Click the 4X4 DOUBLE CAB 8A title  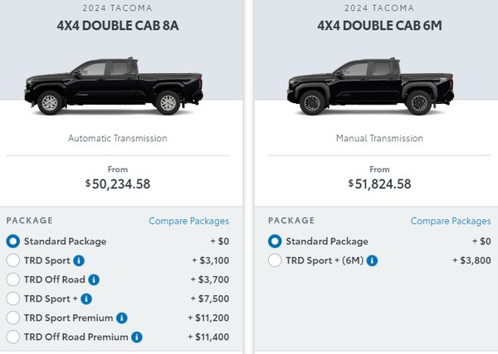(x=118, y=26)
